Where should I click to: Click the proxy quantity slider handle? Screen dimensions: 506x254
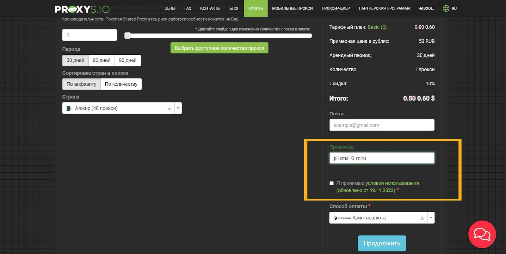[x=127, y=35]
